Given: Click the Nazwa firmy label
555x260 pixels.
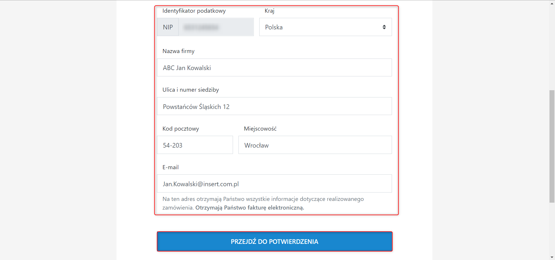Looking at the screenshot, I should tap(178, 51).
